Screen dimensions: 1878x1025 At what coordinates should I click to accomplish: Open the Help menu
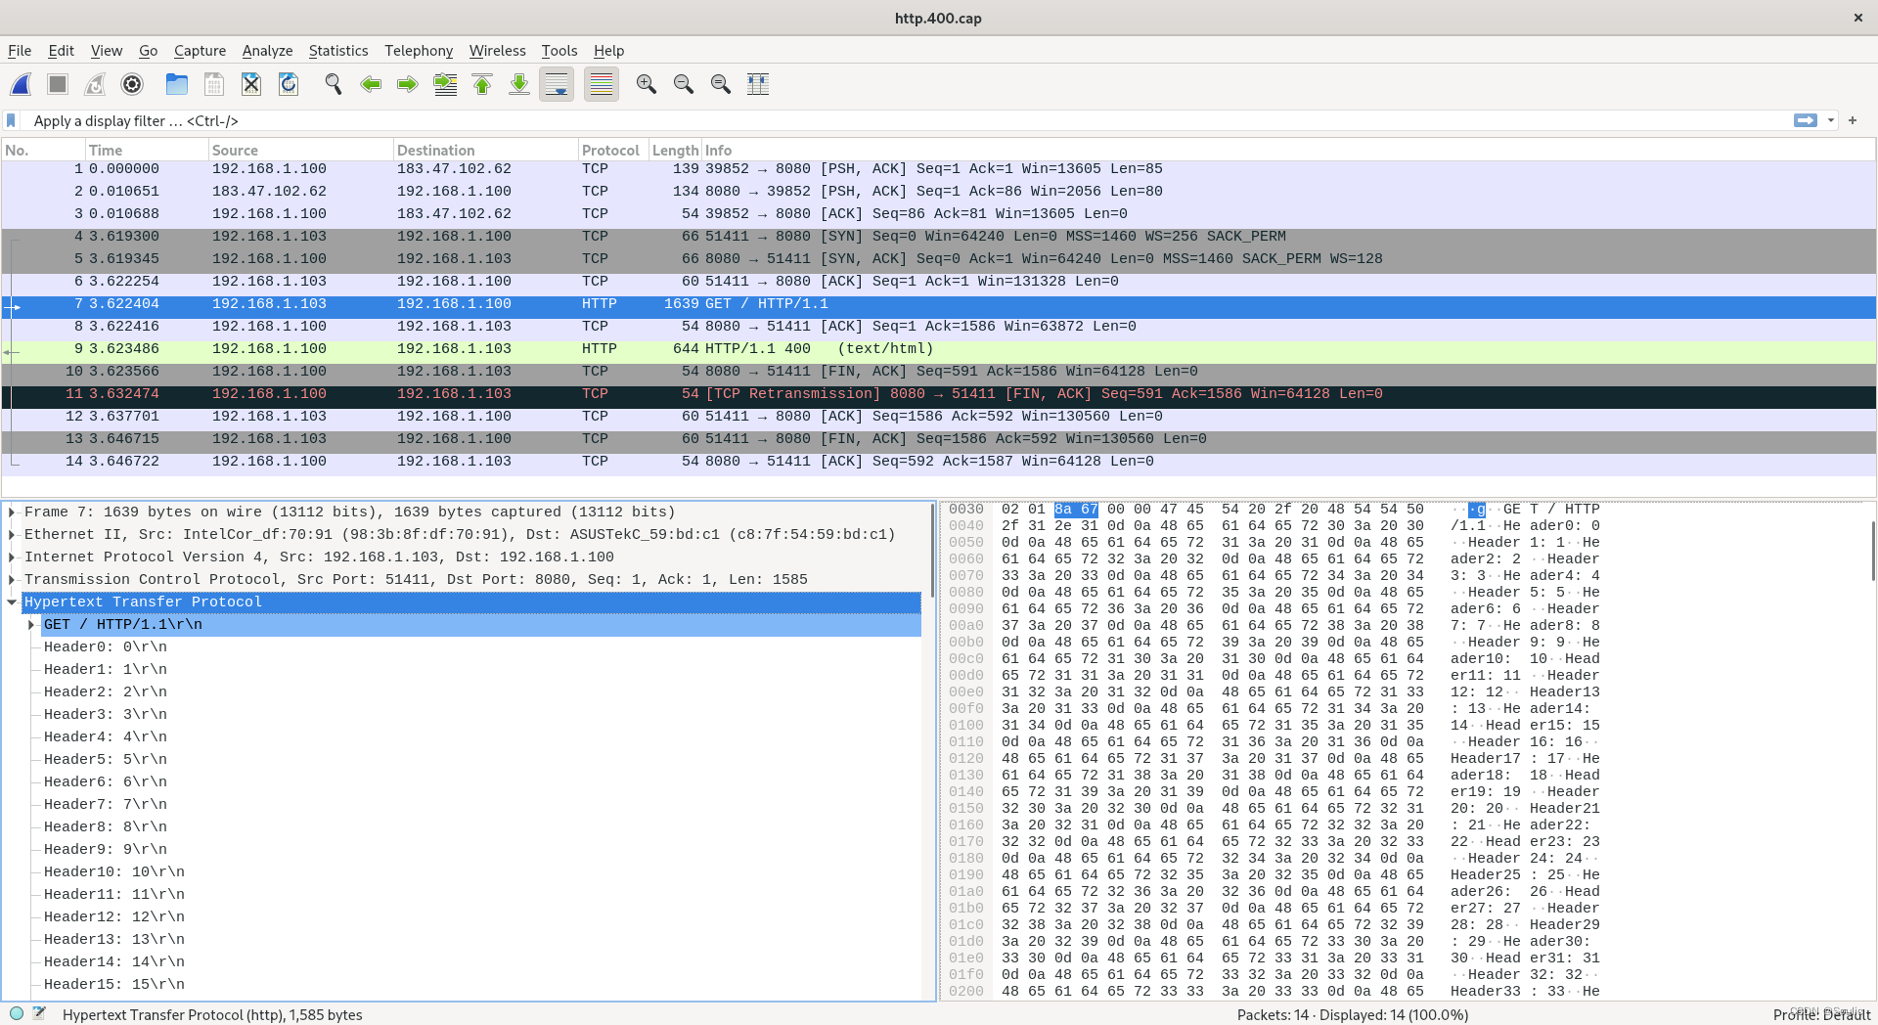tap(608, 51)
